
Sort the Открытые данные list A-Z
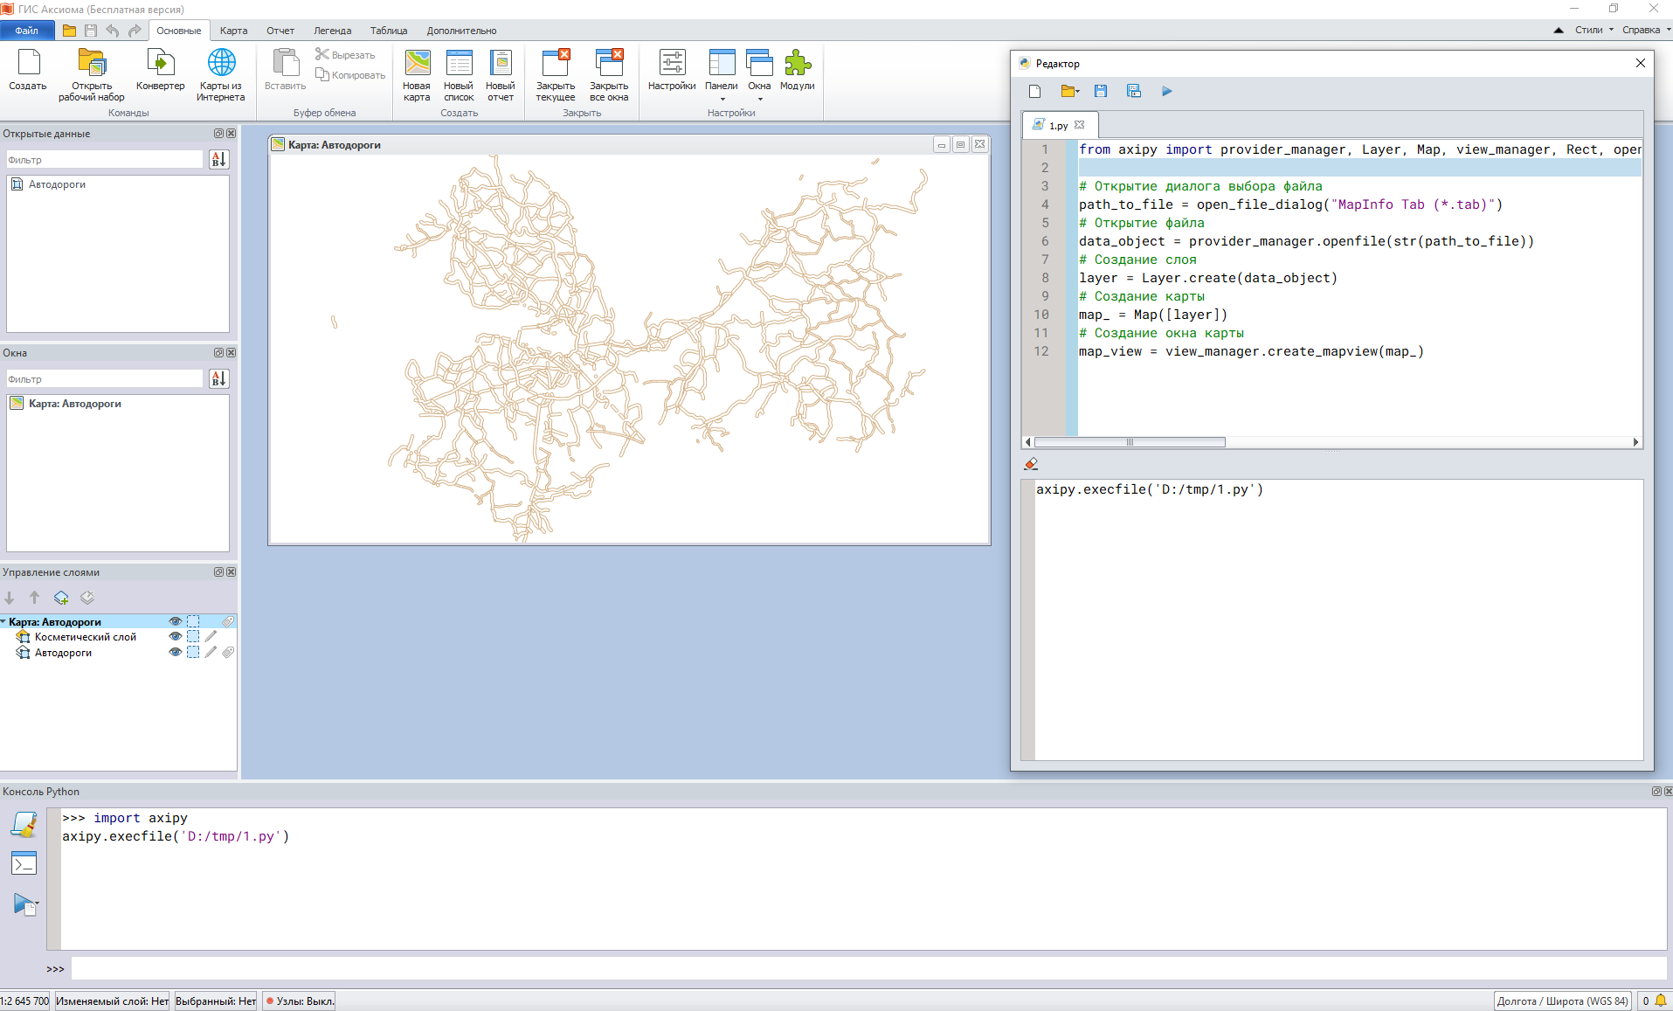tap(218, 159)
